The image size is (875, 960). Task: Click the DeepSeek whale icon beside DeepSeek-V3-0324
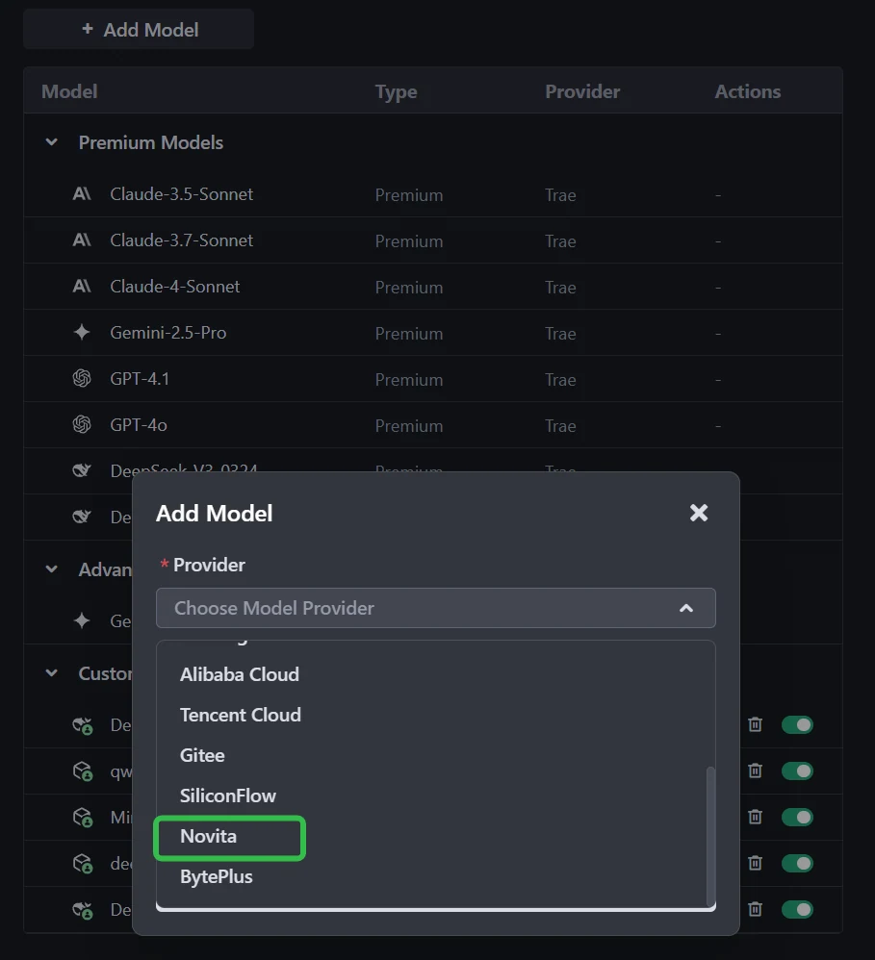pyautogui.click(x=82, y=470)
